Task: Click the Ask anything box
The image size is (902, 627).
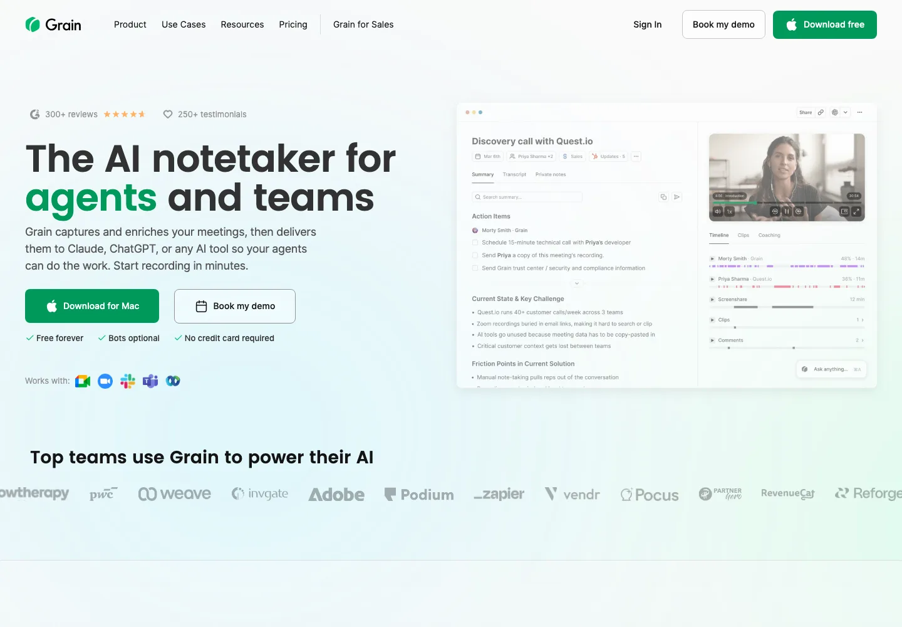Action: coord(831,369)
